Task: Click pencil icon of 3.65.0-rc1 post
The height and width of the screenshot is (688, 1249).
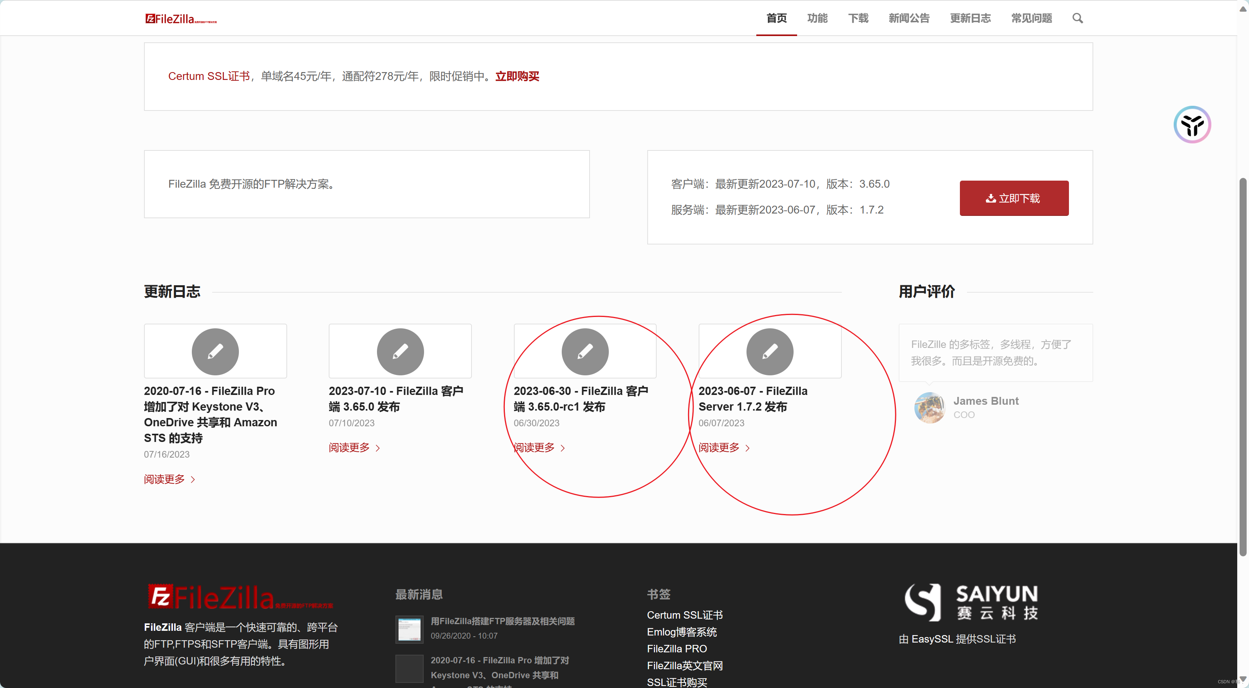Action: pyautogui.click(x=585, y=351)
